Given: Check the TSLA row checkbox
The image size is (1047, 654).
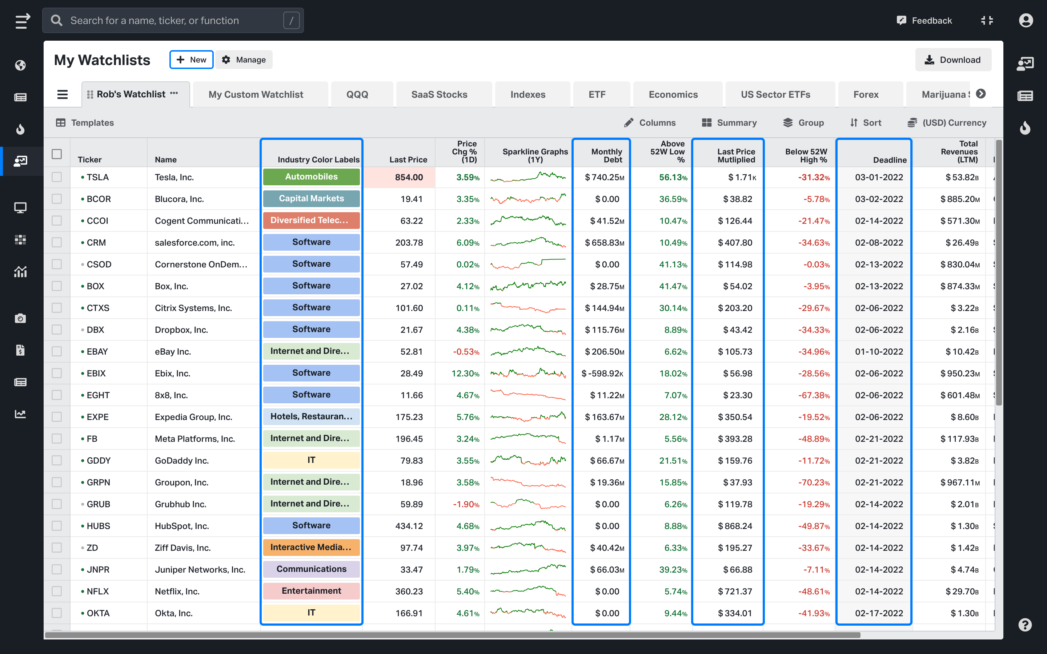Looking at the screenshot, I should 57,177.
